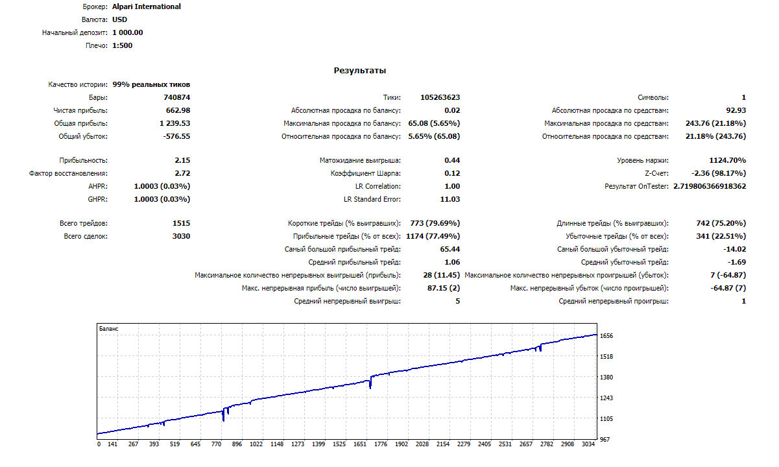The image size is (779, 467).
Task: Click relative equity drawdown 21.18% (243.76)
Action: (x=715, y=136)
